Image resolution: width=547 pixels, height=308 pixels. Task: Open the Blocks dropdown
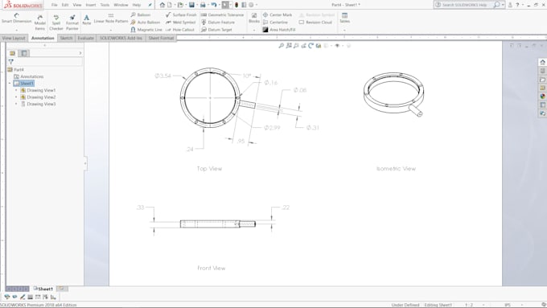tap(254, 30)
